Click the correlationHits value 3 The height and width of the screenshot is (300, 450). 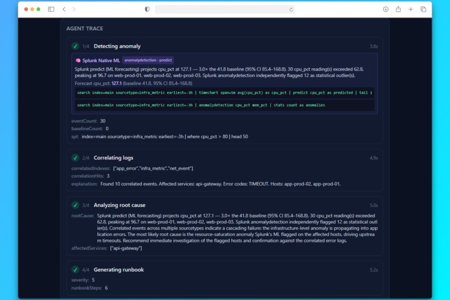tap(108, 175)
